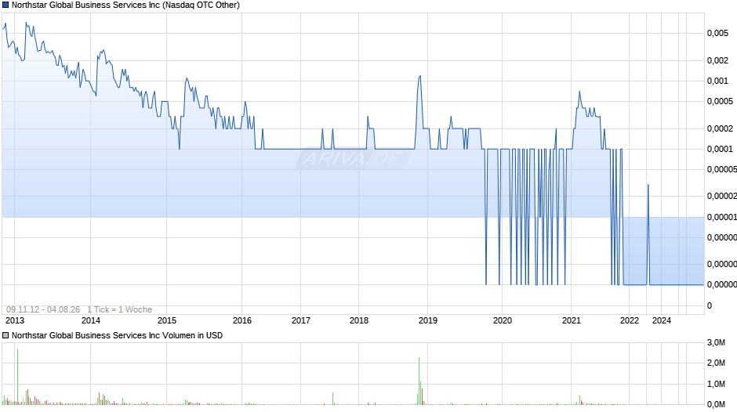This screenshot has width=737, height=412.
Task: Click the 1,0M volume axis label
Action: pos(717,385)
